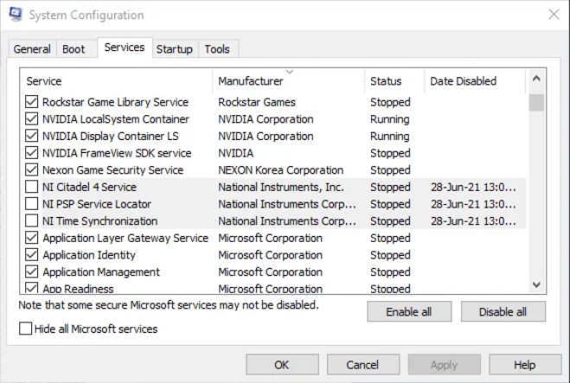570x383 pixels.
Task: Click the date disabled of NI Time Synchronization
Action: [473, 221]
